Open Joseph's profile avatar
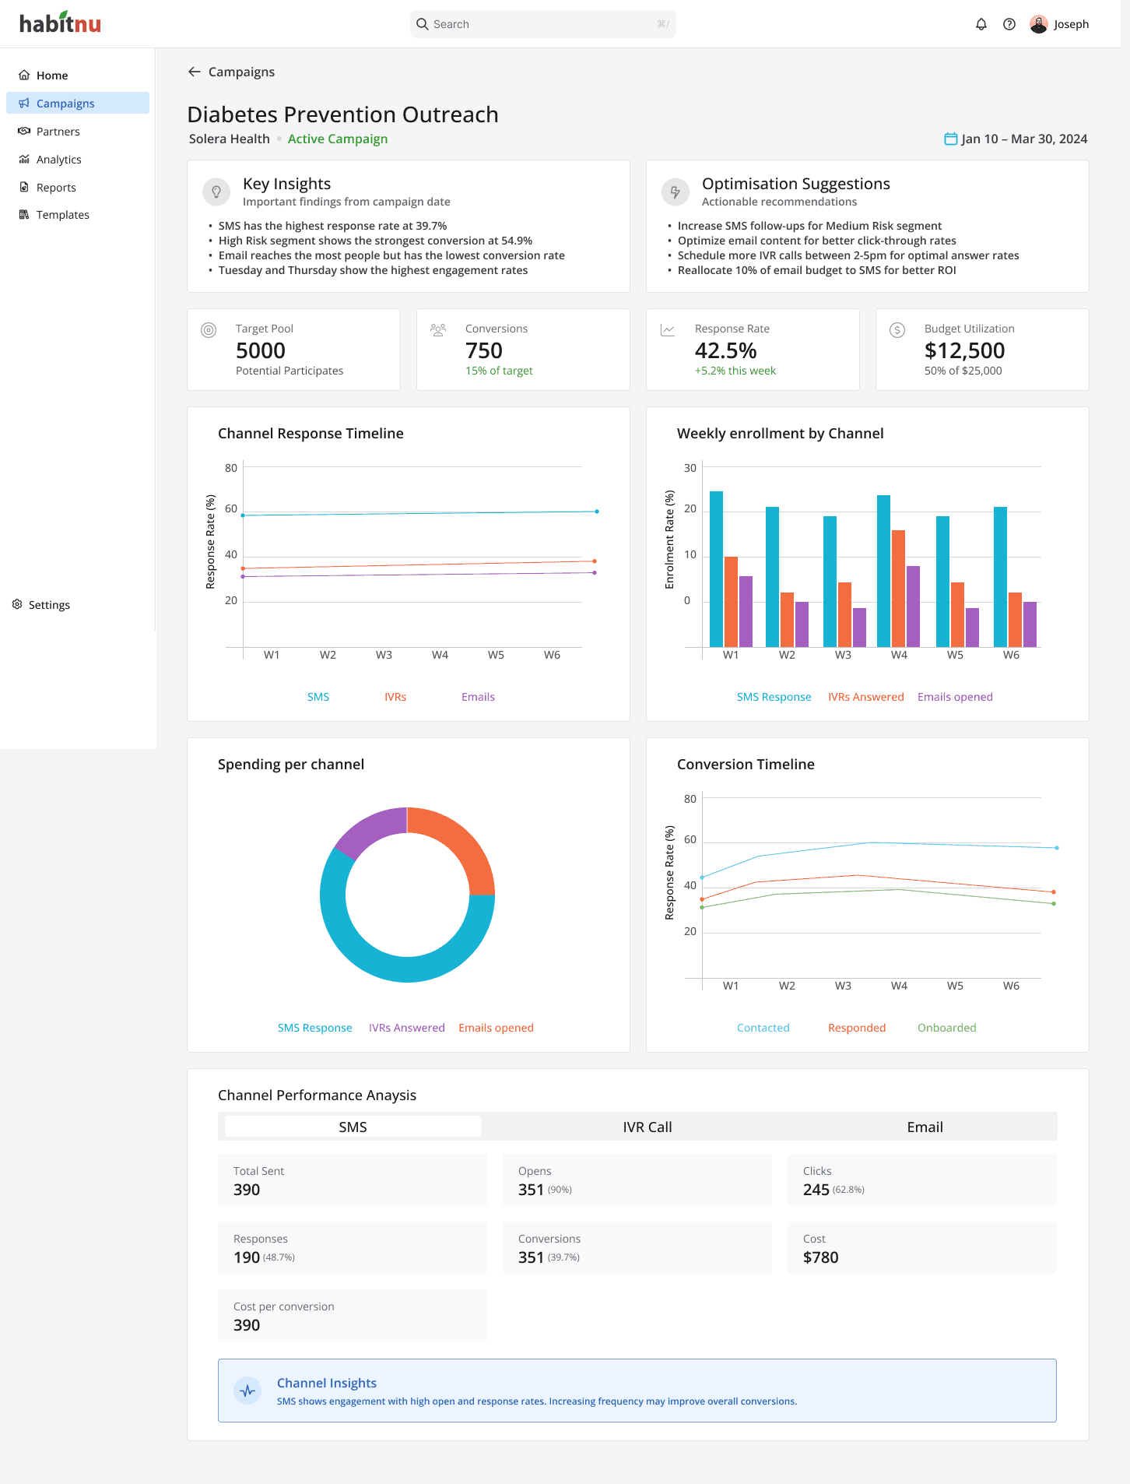Viewport: 1130px width, 1484px height. tap(1038, 24)
